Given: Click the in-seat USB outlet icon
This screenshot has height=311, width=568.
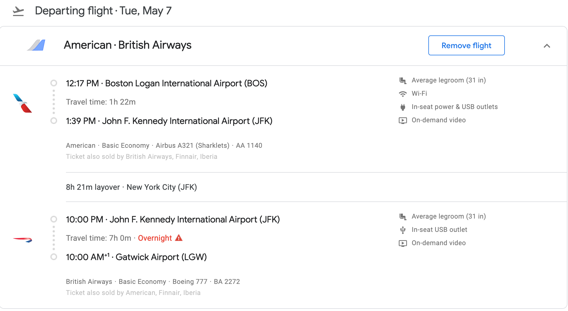Looking at the screenshot, I should coord(403,230).
